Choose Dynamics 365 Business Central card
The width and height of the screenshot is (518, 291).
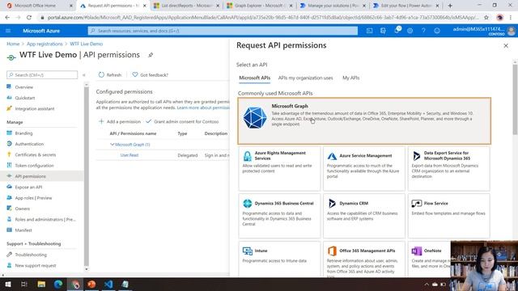pyautogui.click(x=279, y=216)
